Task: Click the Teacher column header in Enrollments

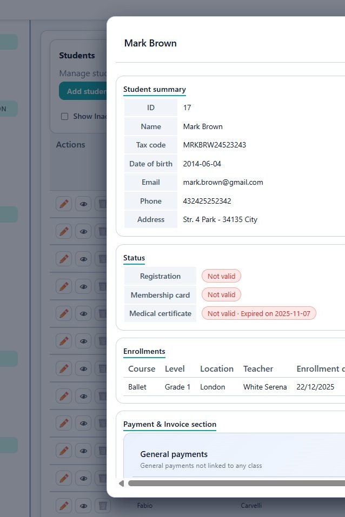Action: coord(258,369)
